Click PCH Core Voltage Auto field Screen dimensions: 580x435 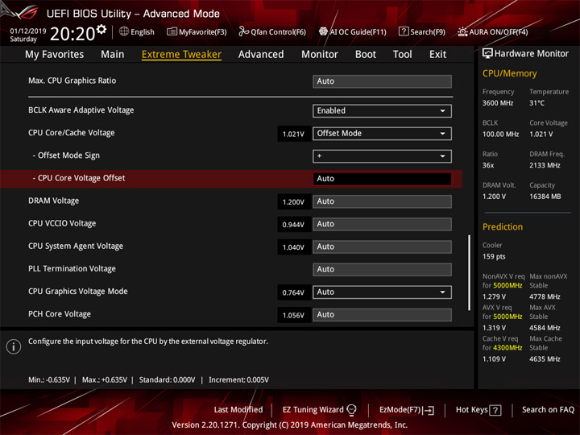(x=382, y=314)
